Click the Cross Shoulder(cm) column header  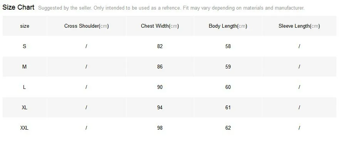[86, 26]
